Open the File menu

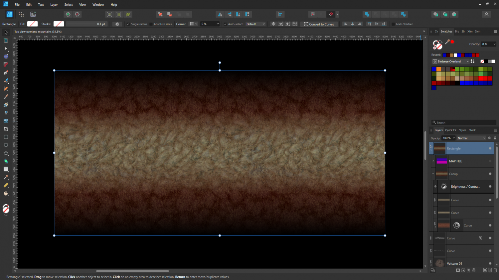click(x=17, y=5)
